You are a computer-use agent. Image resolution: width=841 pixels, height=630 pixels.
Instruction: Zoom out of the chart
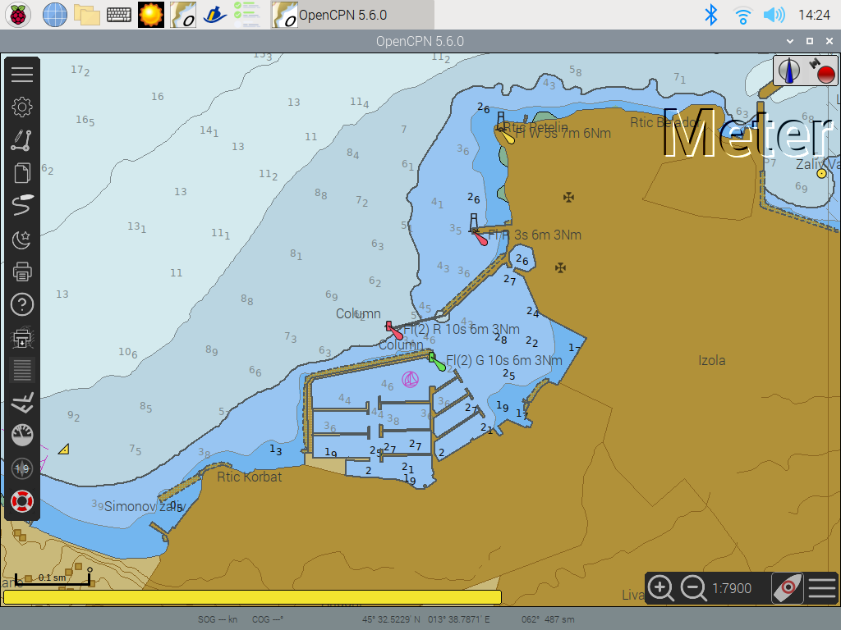coord(693,588)
